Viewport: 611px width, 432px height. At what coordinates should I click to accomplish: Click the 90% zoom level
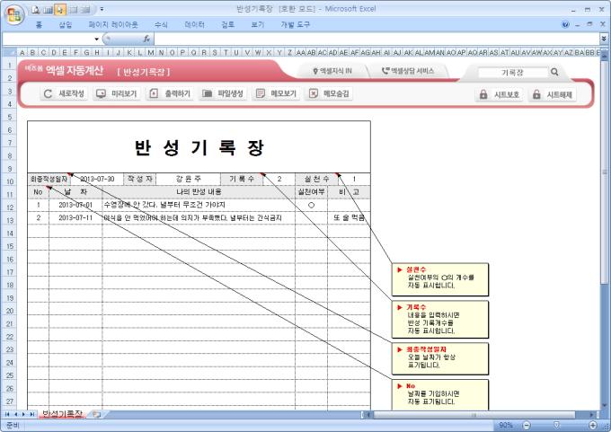[505, 425]
